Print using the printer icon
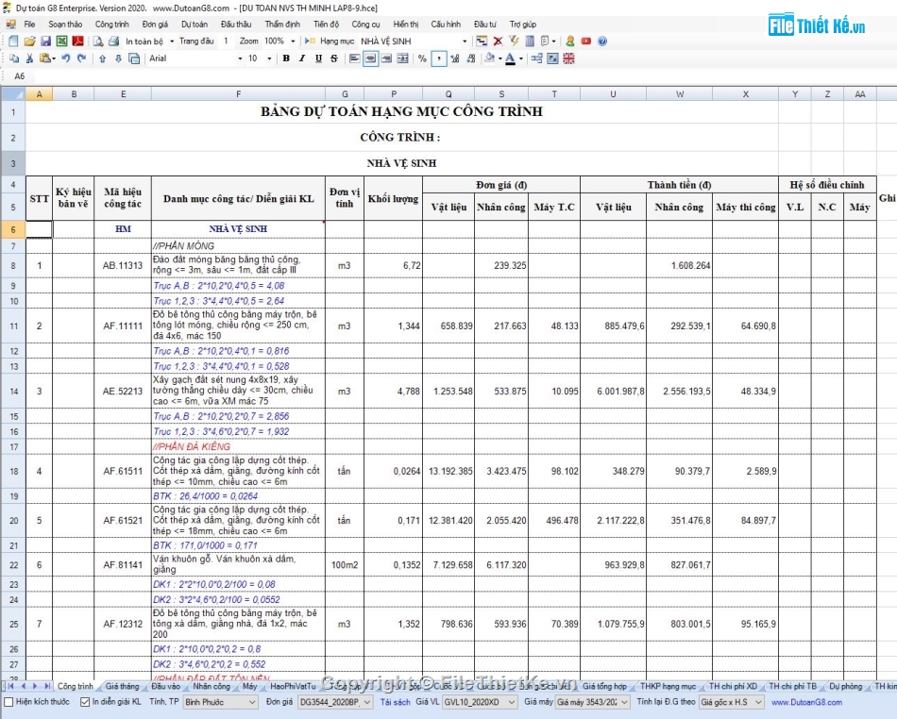The width and height of the screenshot is (897, 719). click(x=114, y=42)
